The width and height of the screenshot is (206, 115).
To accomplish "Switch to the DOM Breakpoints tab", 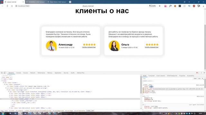I will [x=172, y=76].
